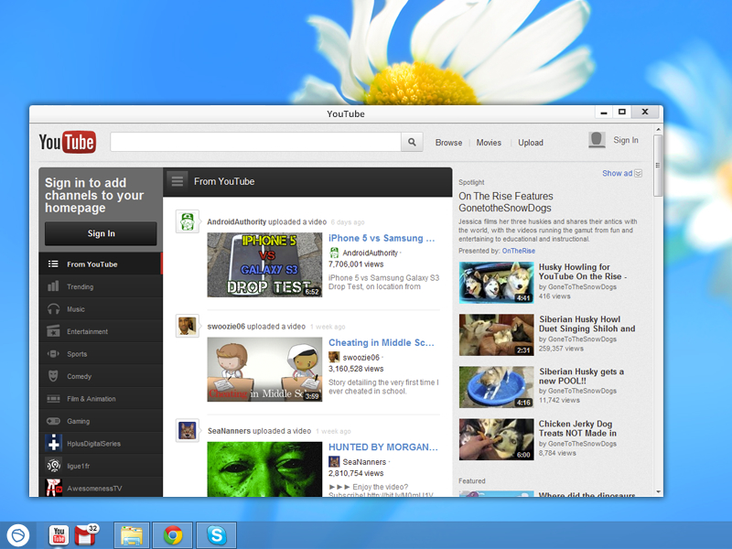This screenshot has height=549, width=732.
Task: Click the Gaming controller icon
Action: [x=53, y=421]
